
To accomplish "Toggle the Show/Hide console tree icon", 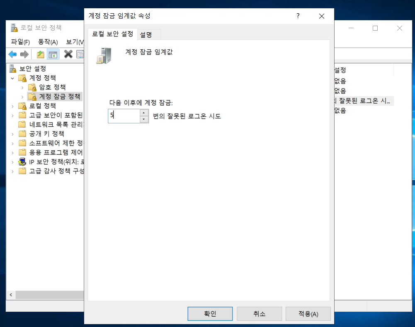I will point(53,55).
